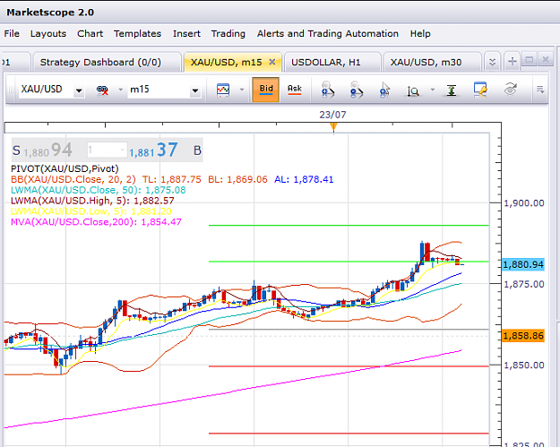Switch to USDOLLAR, H1 tab

[332, 62]
